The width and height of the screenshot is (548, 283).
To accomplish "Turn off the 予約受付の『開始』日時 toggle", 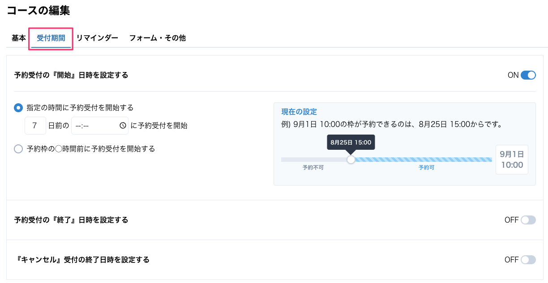I will tap(528, 75).
